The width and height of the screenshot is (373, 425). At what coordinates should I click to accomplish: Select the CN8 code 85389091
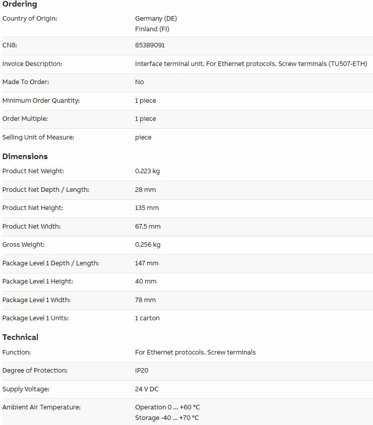150,45
